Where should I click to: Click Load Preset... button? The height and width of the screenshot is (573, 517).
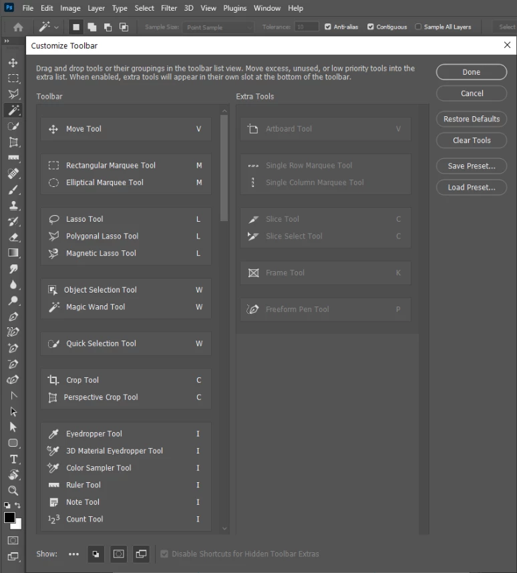(472, 187)
